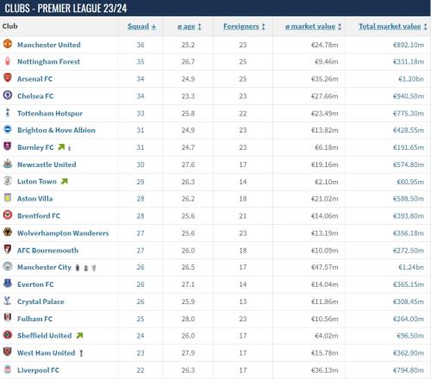Click the green promoted arrow beside Sheffield United

pyautogui.click(x=79, y=335)
